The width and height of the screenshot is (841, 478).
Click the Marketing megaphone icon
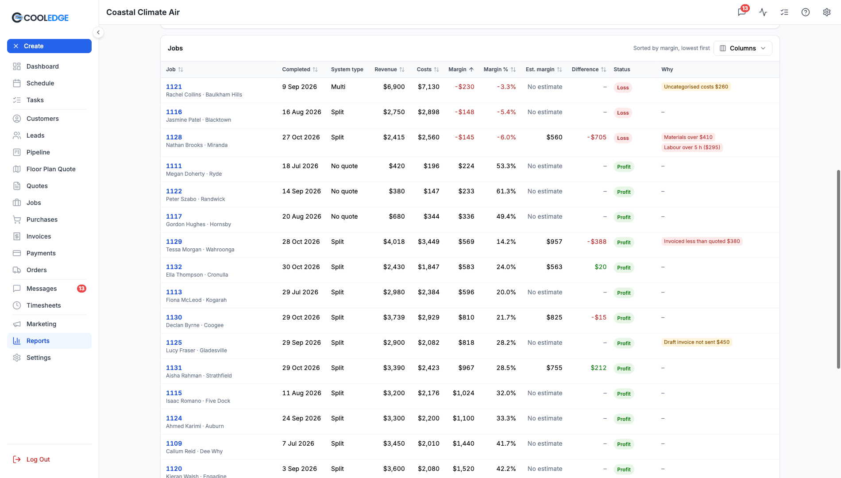click(17, 324)
